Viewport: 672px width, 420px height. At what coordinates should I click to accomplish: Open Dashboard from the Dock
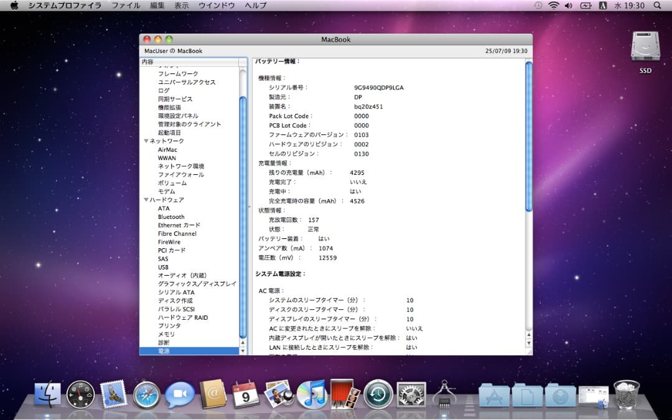click(x=81, y=393)
